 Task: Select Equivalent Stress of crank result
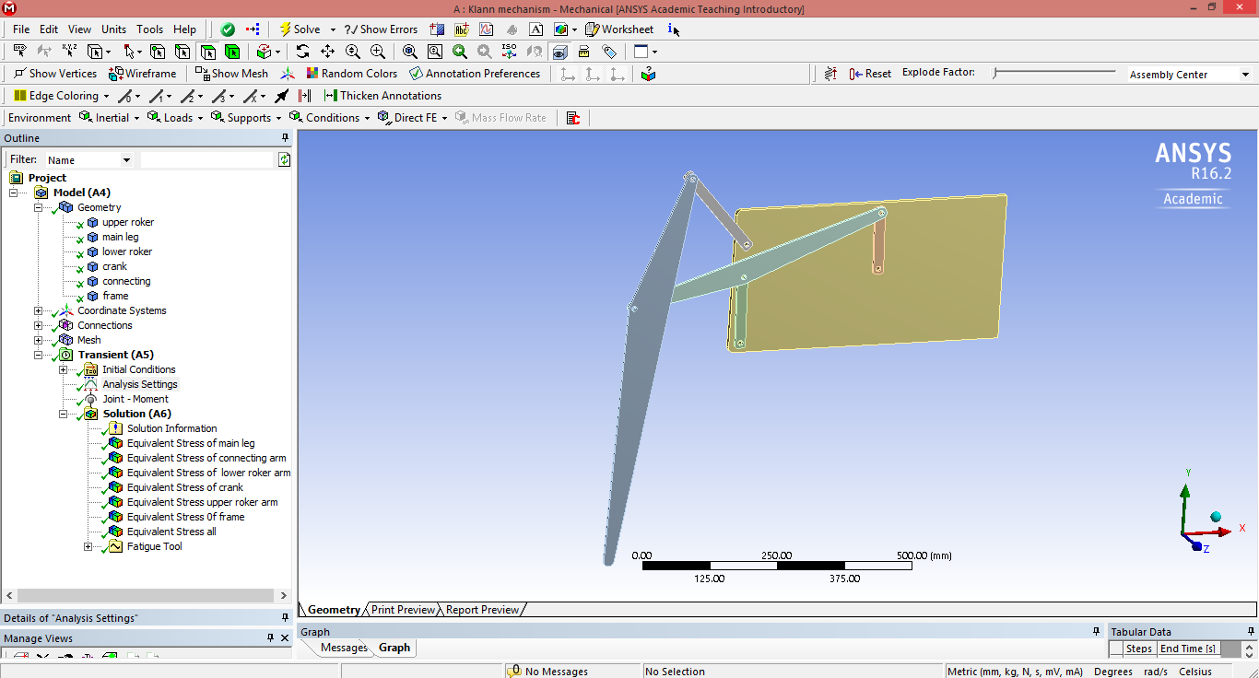coord(184,487)
